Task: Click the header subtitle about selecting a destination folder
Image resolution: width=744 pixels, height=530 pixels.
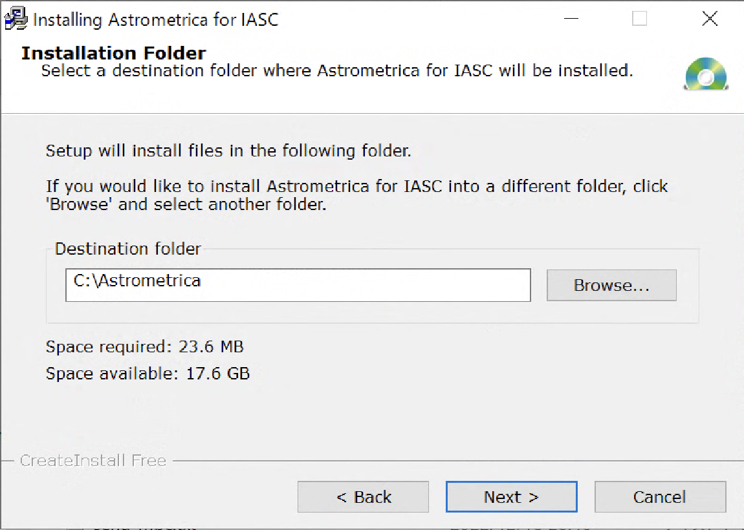Action: point(337,70)
